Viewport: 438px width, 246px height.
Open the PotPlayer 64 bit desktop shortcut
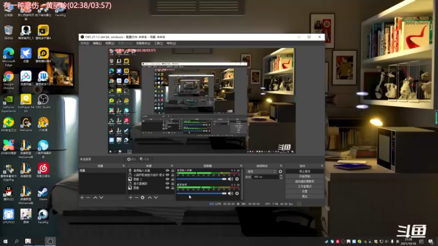click(x=26, y=103)
